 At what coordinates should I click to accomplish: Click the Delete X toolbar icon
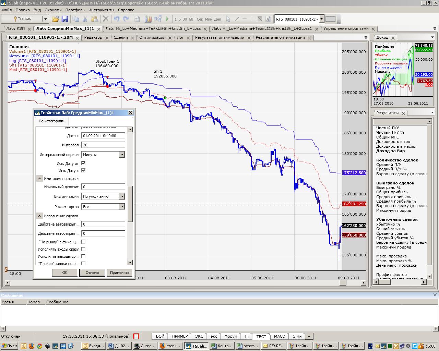(106, 19)
